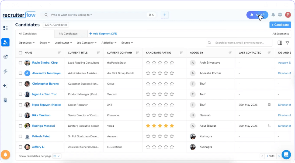Open the chat support bubble
The width and height of the screenshot is (295, 163).
[286, 155]
